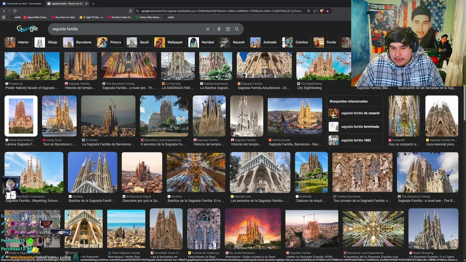Image resolution: width=466 pixels, height=262 pixels.
Task: Go back with the browser back arrow
Action: (4, 11)
